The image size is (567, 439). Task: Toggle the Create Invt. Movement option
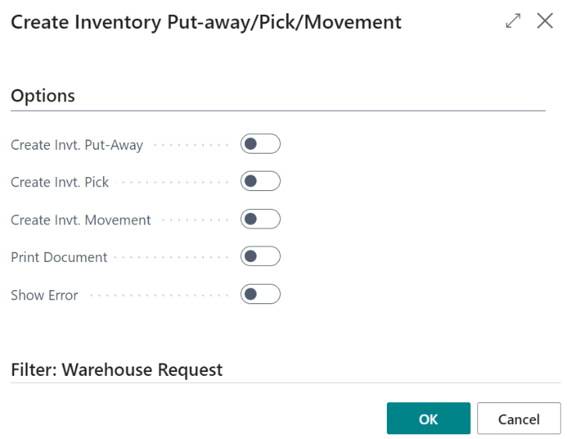pyautogui.click(x=260, y=219)
